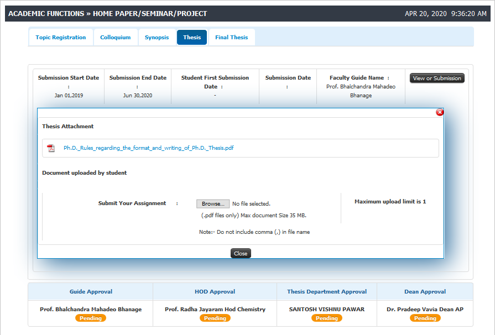The width and height of the screenshot is (495, 335).
Task: Click Prof. Bhalchandra Mahadeo Bhanage under Guide Approval
Action: (91, 309)
